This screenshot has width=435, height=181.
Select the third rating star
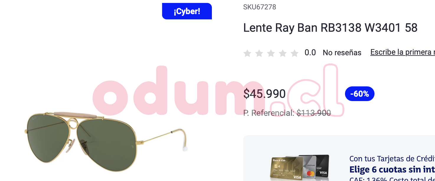click(x=271, y=53)
